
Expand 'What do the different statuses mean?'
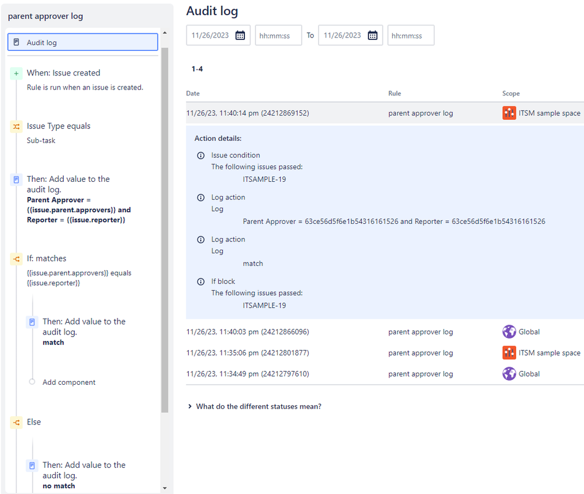(255, 406)
